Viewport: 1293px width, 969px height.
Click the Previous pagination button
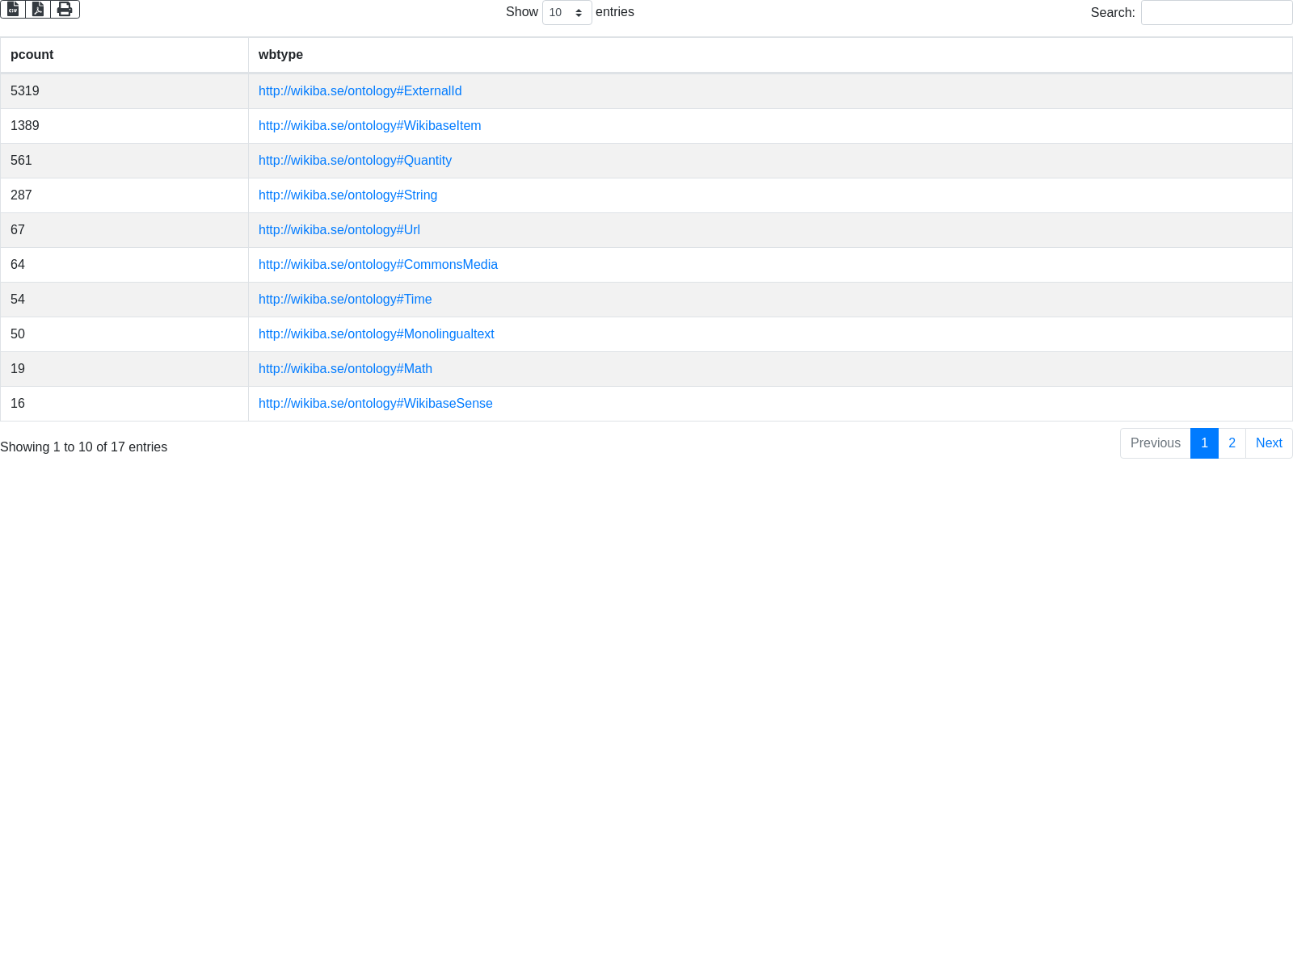coord(1155,443)
